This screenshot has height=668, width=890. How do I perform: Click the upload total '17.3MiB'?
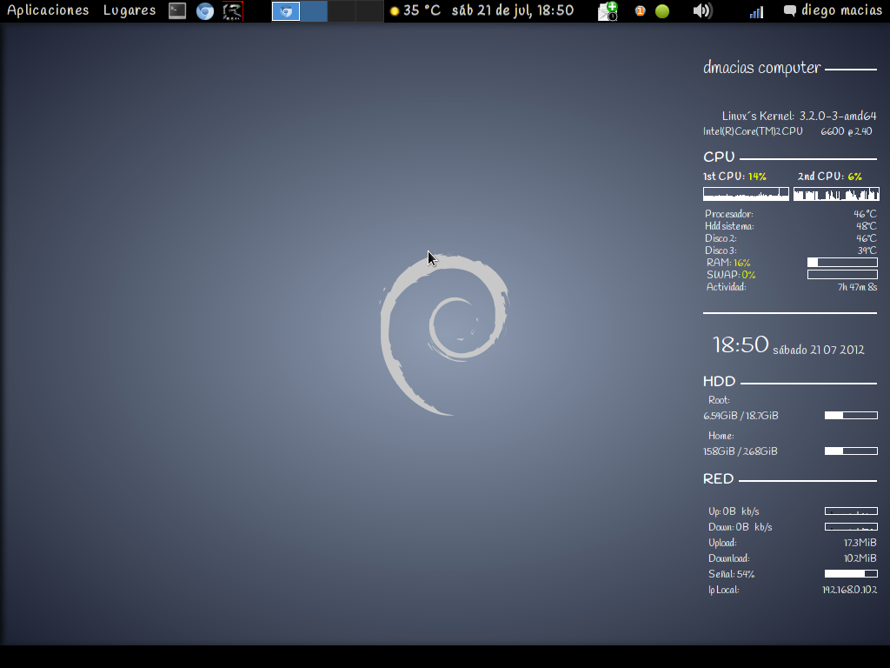[860, 543]
